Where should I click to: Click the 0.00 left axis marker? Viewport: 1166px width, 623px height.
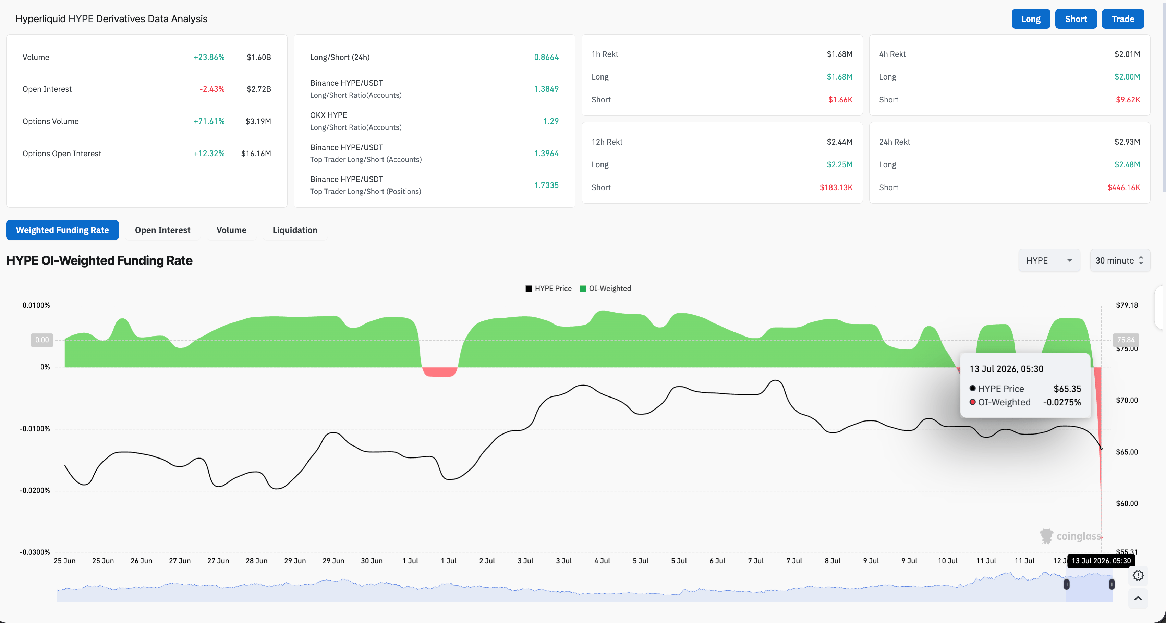[42, 340]
